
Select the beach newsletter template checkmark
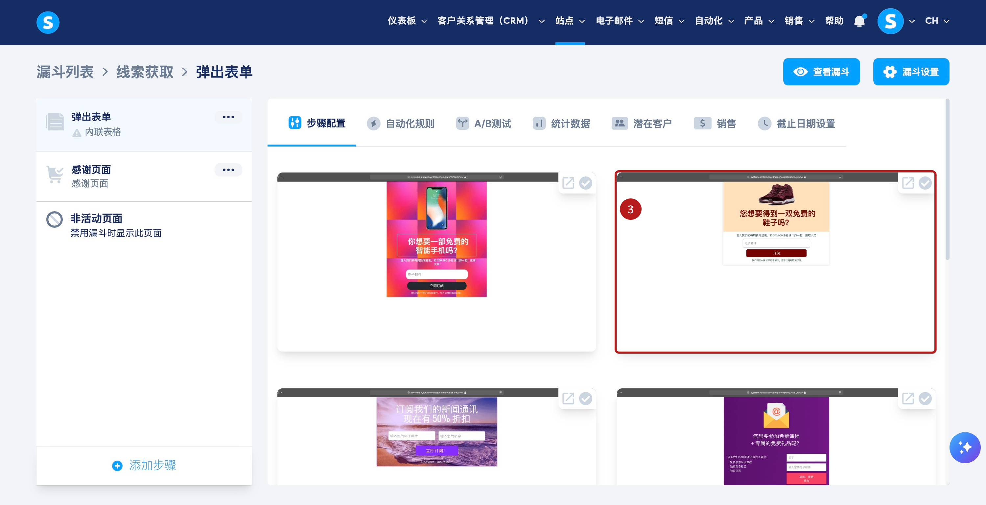586,399
